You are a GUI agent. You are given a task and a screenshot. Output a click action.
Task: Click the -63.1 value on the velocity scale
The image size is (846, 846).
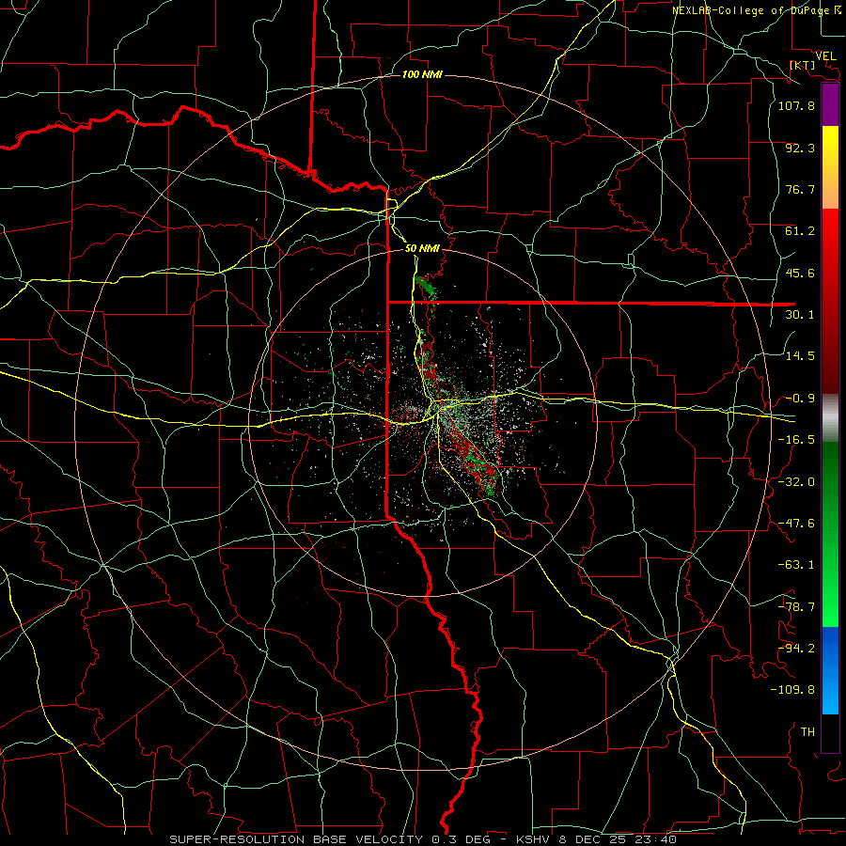point(796,565)
